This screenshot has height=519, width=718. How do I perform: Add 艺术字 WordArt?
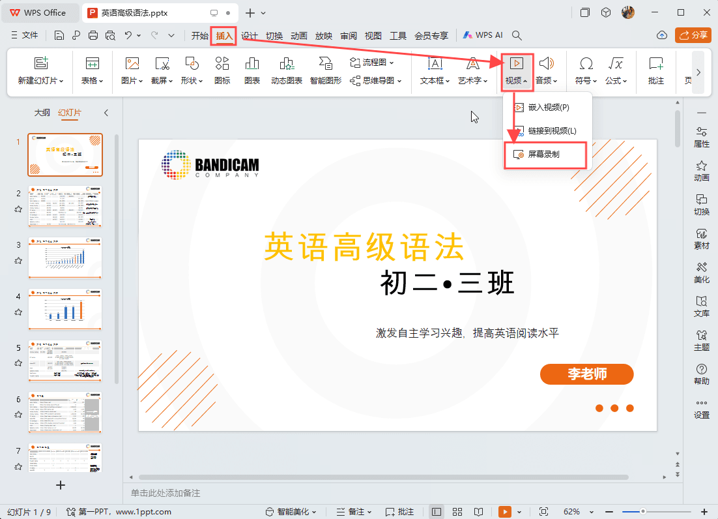tap(472, 72)
